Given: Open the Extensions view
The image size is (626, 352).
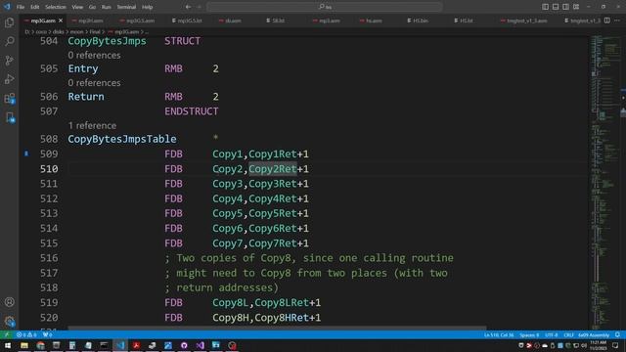Looking at the screenshot, I should 9,98.
